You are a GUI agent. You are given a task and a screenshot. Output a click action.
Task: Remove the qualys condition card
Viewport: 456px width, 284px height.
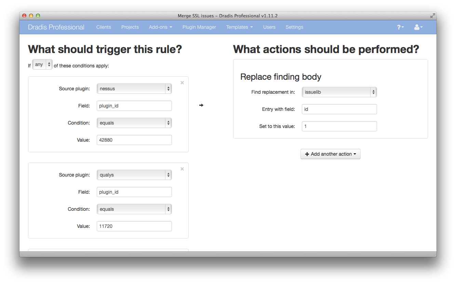[182, 169]
